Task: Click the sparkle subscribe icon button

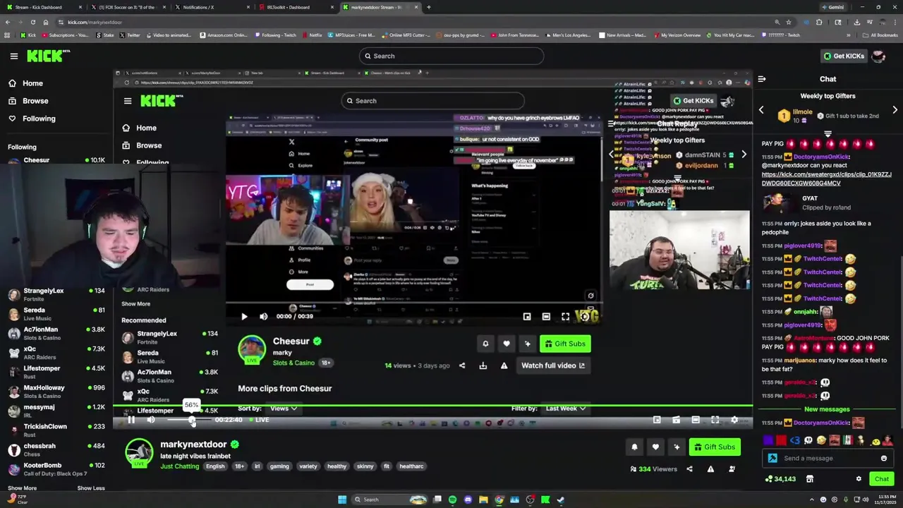Action: coord(677,447)
